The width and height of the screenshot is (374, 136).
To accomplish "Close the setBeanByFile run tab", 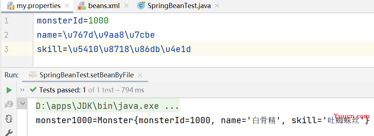I will click(x=140, y=75).
